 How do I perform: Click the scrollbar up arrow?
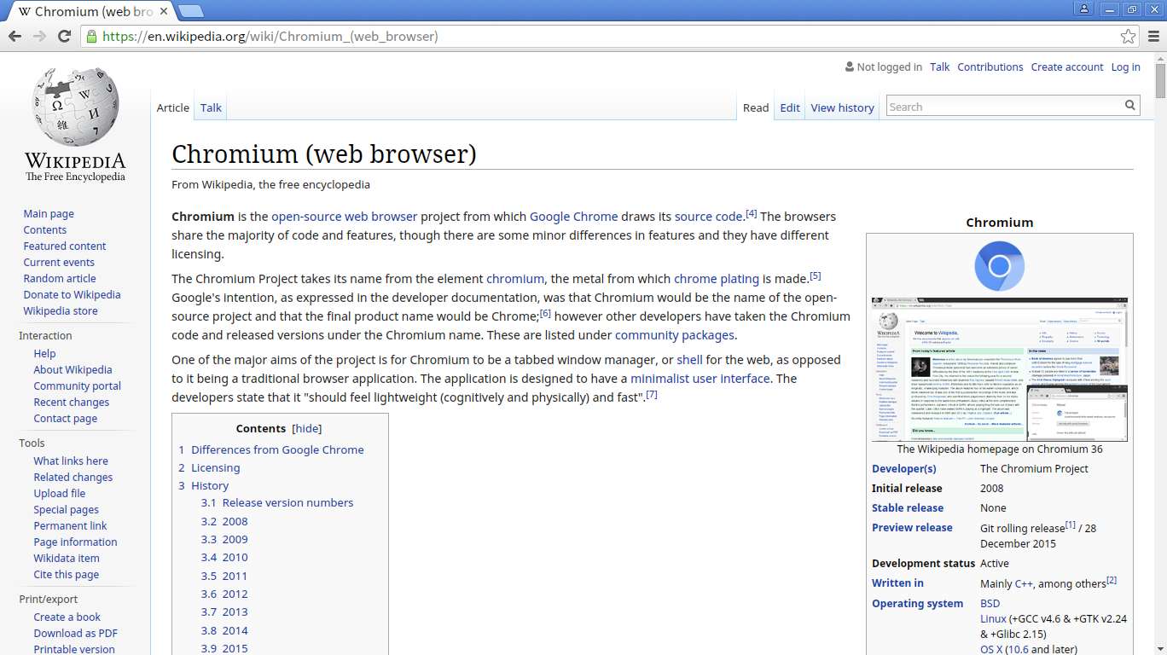click(x=1160, y=57)
